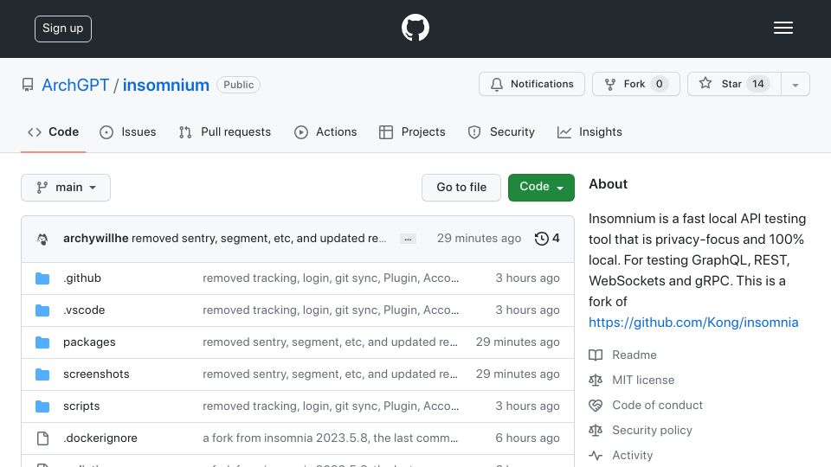
Task: Open the packages row commit message
Action: (330, 342)
